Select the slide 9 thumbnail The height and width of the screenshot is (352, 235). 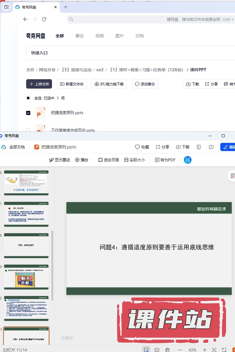tap(26, 277)
